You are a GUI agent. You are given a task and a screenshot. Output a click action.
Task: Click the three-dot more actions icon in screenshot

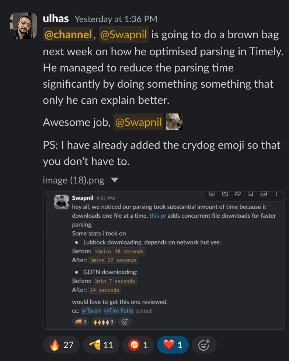(x=276, y=193)
